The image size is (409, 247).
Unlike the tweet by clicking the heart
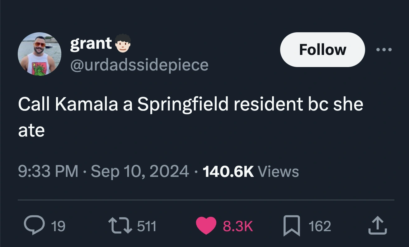pyautogui.click(x=206, y=225)
